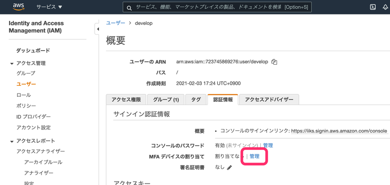Viewport: 390px width, 185px height.
Task: Open ポリシー in the sidebar
Action: pos(26,106)
